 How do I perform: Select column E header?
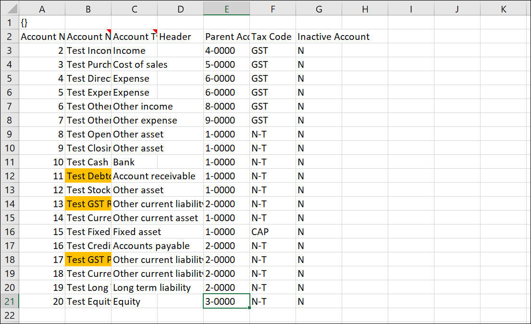[x=226, y=9]
